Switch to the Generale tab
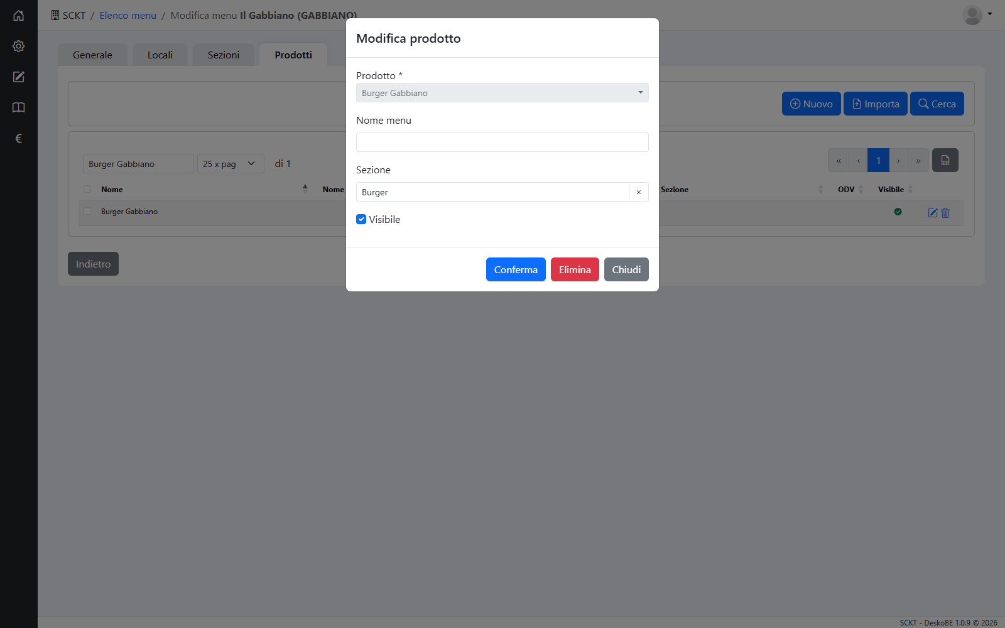The width and height of the screenshot is (1005, 628). coord(92,55)
